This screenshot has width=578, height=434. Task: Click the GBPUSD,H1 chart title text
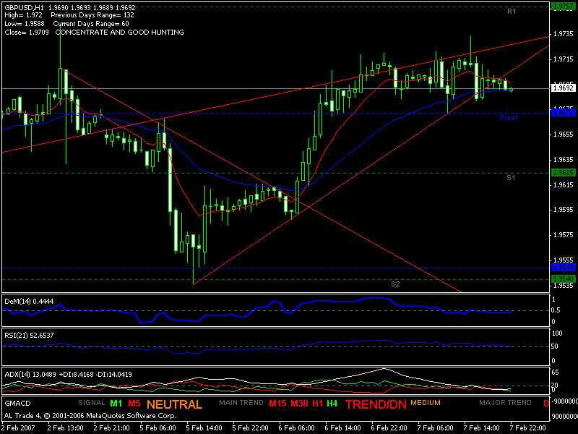coord(25,7)
